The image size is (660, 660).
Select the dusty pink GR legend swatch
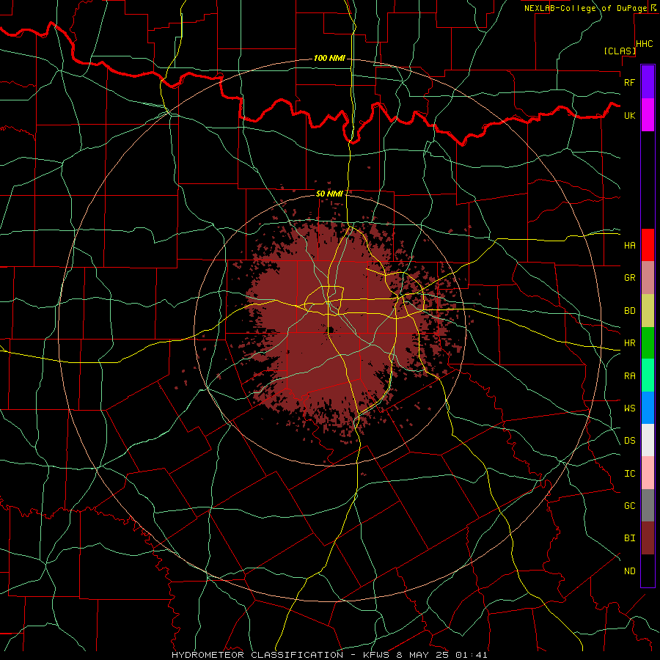[648, 278]
